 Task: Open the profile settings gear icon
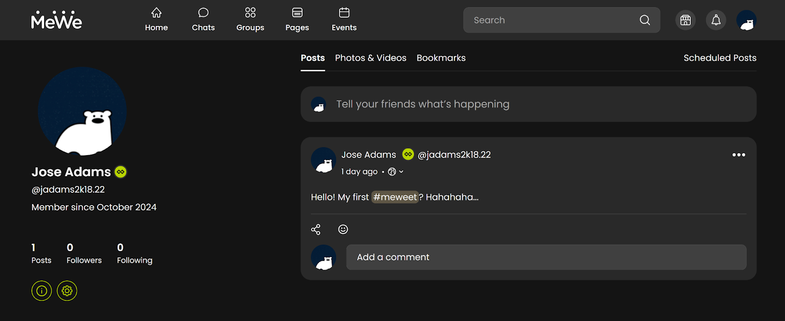pyautogui.click(x=67, y=291)
